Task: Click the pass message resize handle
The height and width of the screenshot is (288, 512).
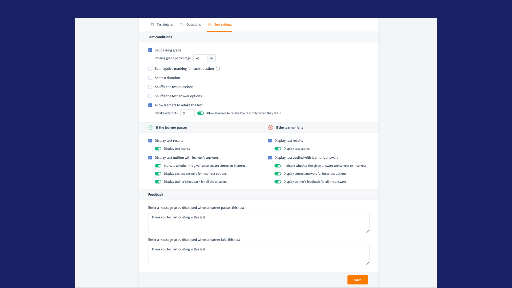Action: pyautogui.click(x=368, y=231)
